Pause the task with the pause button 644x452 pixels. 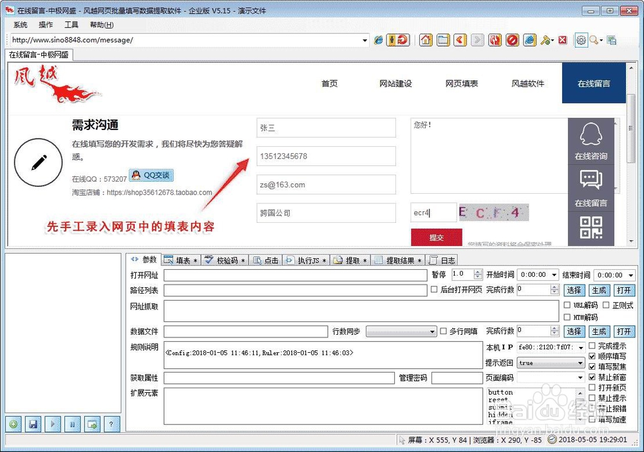click(72, 424)
